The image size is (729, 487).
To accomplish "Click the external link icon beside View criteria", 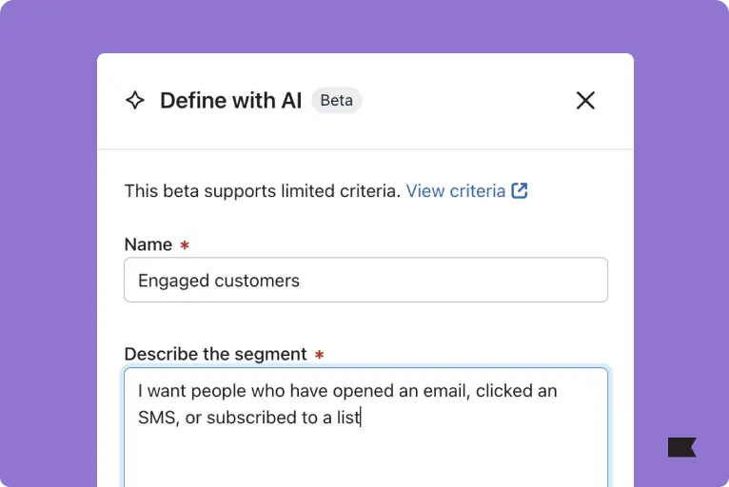I will [520, 190].
